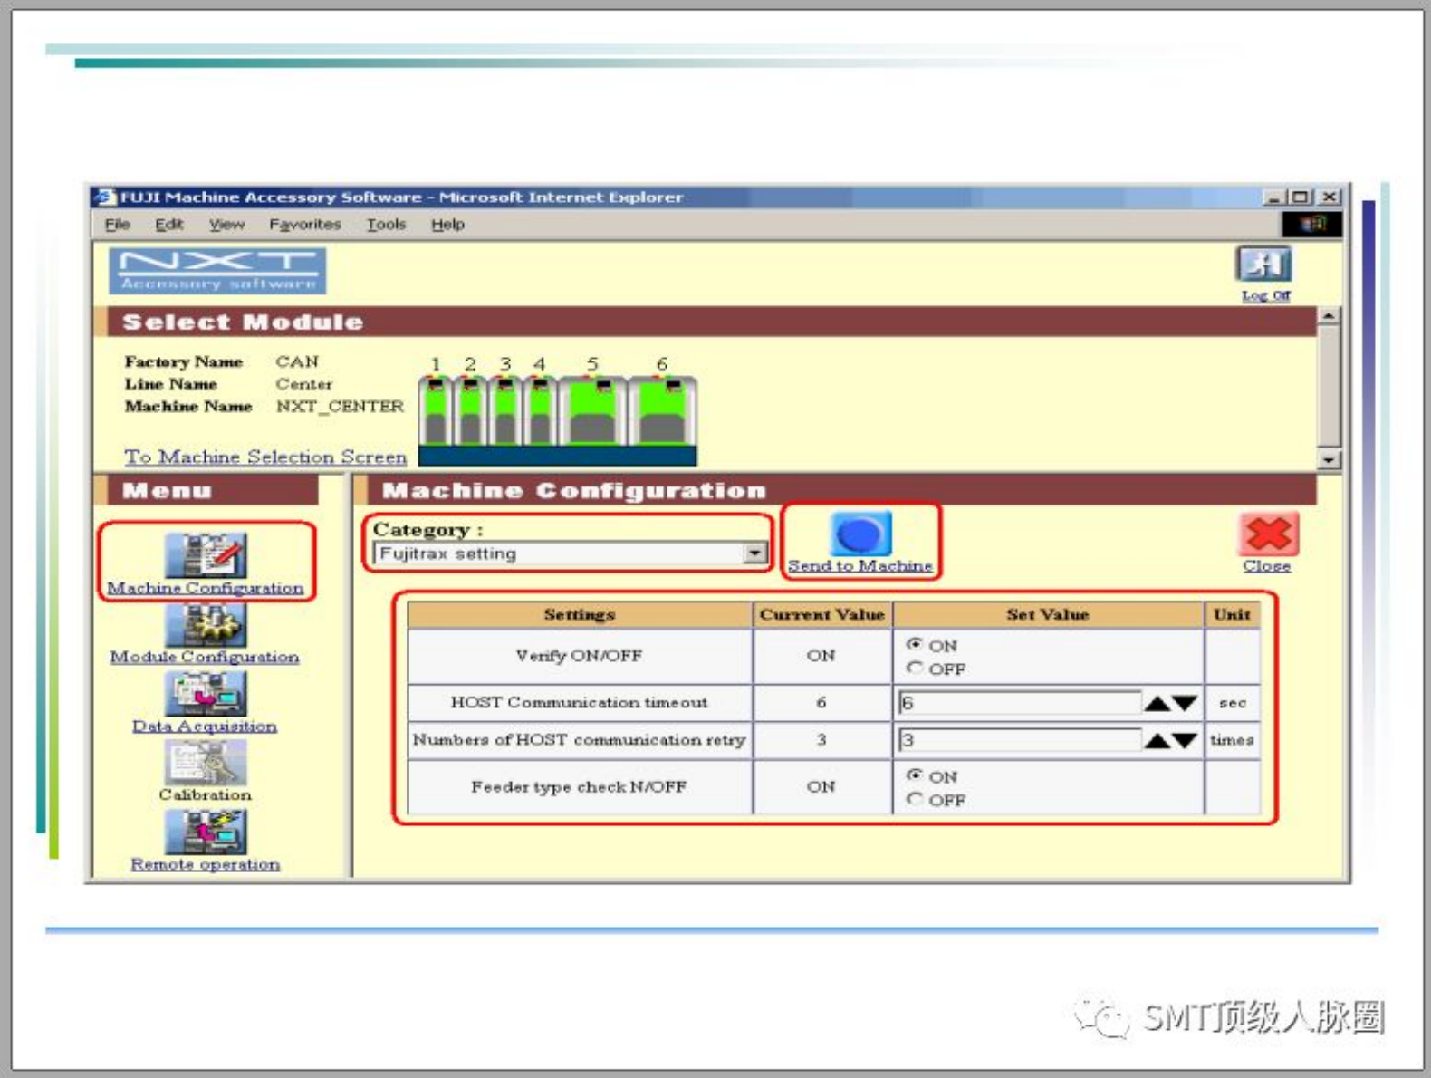
Task: Click the Select Module scrollbar up arrow
Action: coord(1328,316)
